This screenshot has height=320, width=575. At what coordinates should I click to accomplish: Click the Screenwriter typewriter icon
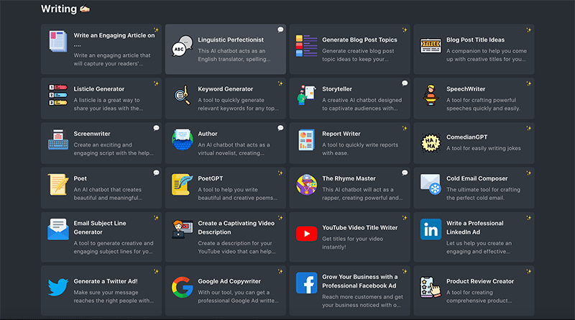[x=58, y=140]
